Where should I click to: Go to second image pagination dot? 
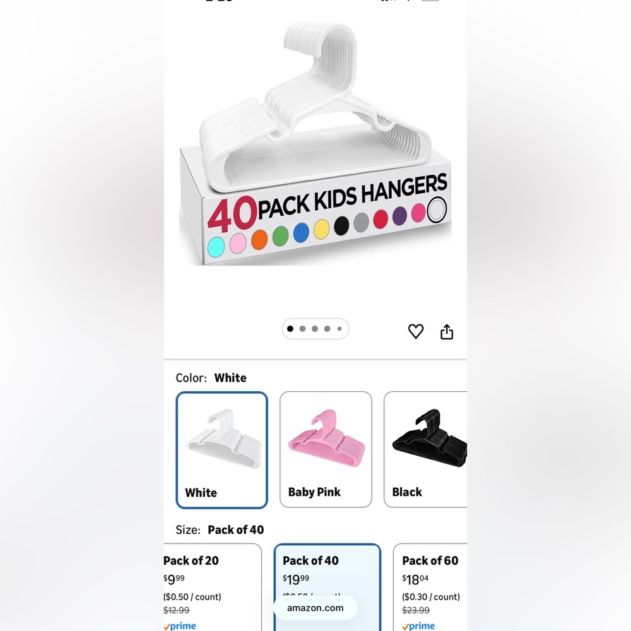[x=303, y=329]
